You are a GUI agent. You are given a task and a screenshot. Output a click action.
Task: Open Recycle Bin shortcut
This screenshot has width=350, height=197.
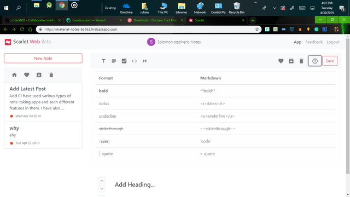237,8
